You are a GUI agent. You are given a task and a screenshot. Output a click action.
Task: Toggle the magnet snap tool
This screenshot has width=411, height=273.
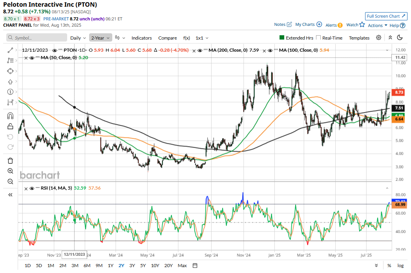[x=10, y=116]
